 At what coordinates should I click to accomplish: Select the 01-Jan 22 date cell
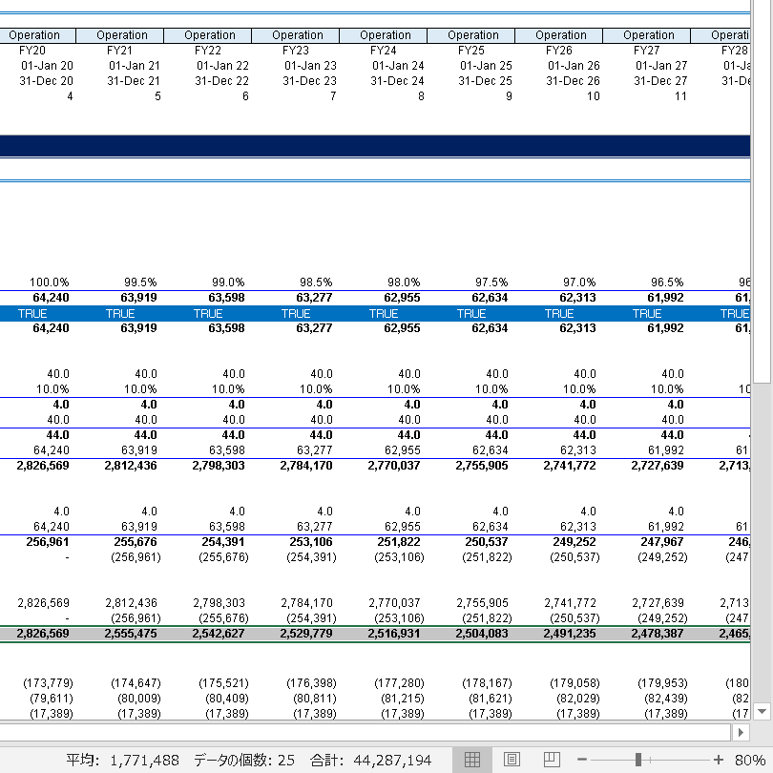pyautogui.click(x=222, y=66)
